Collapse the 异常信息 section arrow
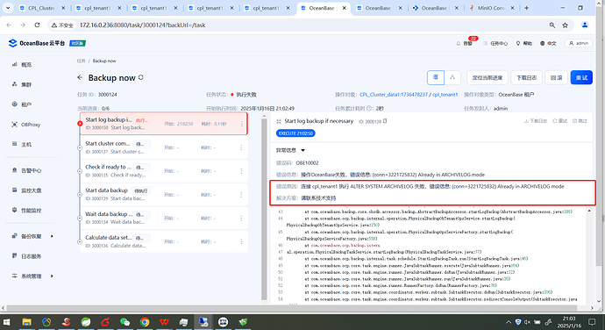 pos(302,150)
